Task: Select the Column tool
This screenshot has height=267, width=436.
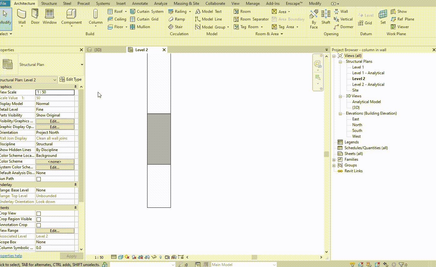Action: (96, 18)
